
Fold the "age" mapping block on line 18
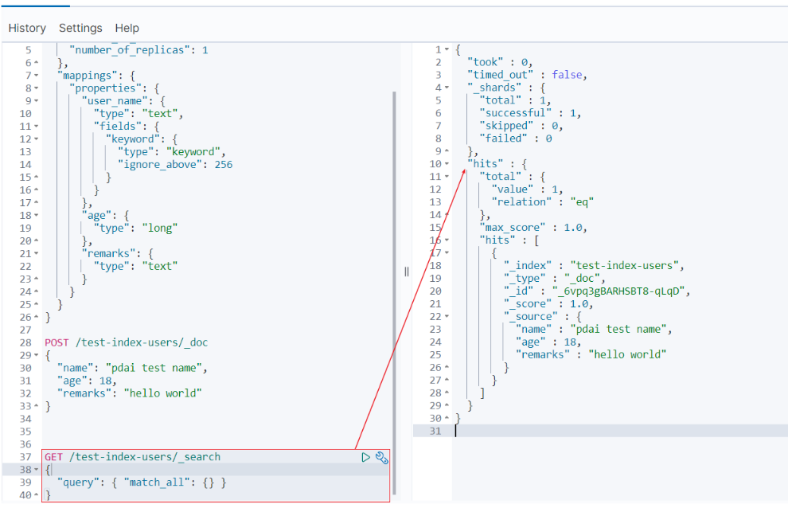pyautogui.click(x=36, y=215)
